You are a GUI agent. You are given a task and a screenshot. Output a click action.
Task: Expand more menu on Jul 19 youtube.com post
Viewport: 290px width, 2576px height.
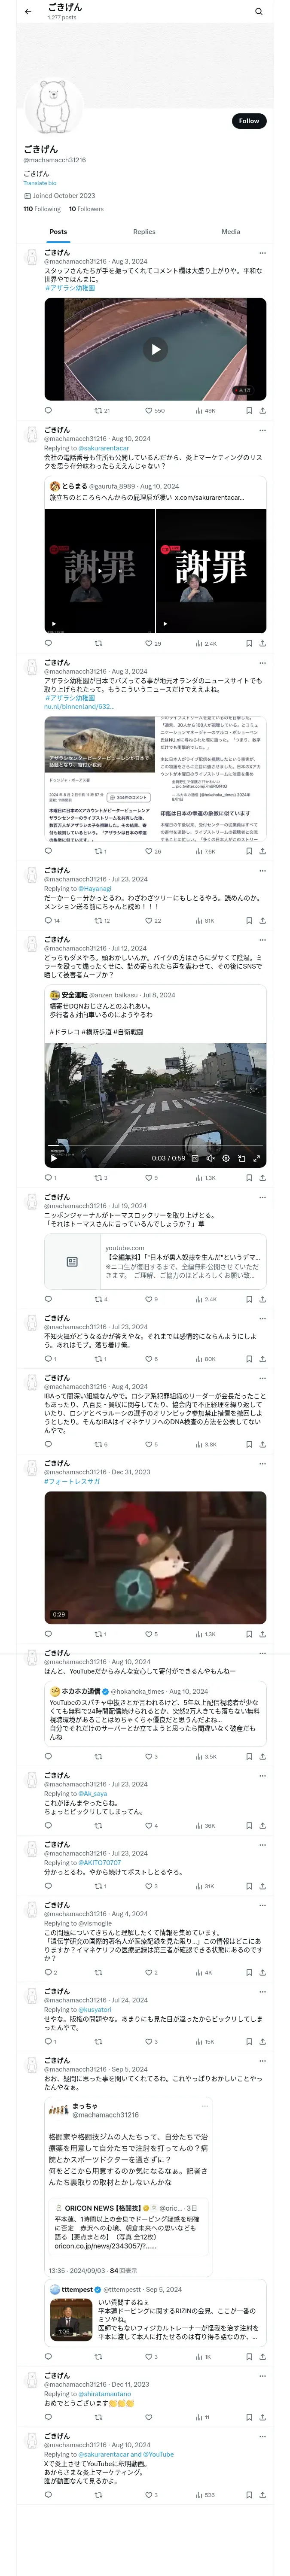262,1197
